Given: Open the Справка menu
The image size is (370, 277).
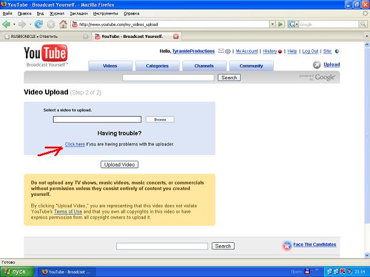Looking at the screenshot, I should point(131,13).
